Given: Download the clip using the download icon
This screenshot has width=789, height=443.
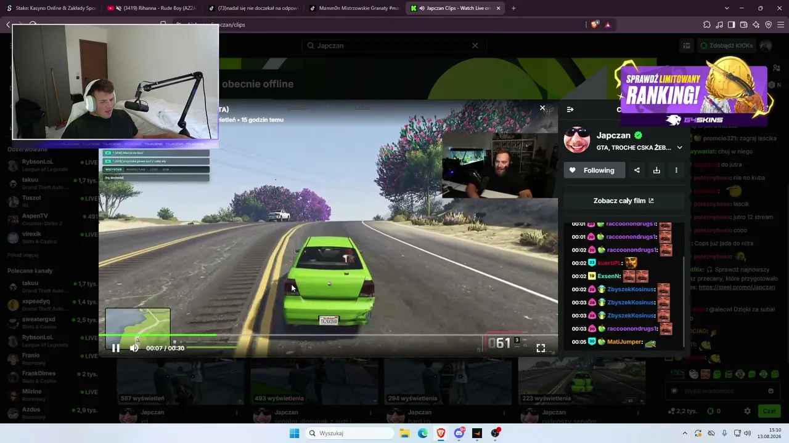Looking at the screenshot, I should [656, 170].
